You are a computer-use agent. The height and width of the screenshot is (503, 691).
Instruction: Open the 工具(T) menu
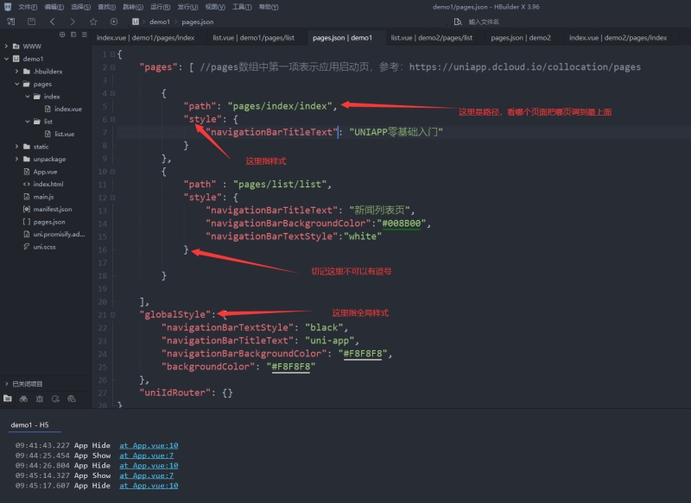tap(242, 7)
